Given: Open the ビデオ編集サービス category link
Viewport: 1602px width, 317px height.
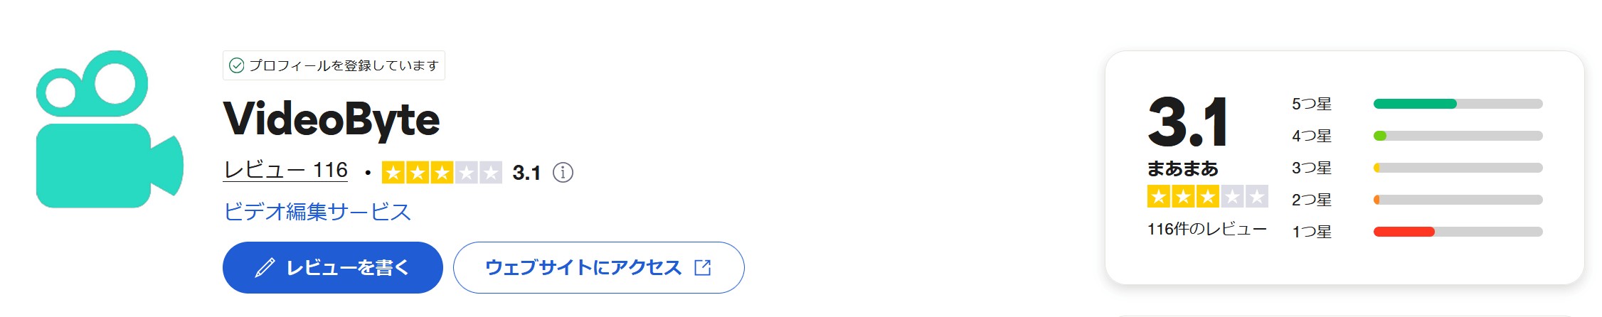Looking at the screenshot, I should click(317, 212).
